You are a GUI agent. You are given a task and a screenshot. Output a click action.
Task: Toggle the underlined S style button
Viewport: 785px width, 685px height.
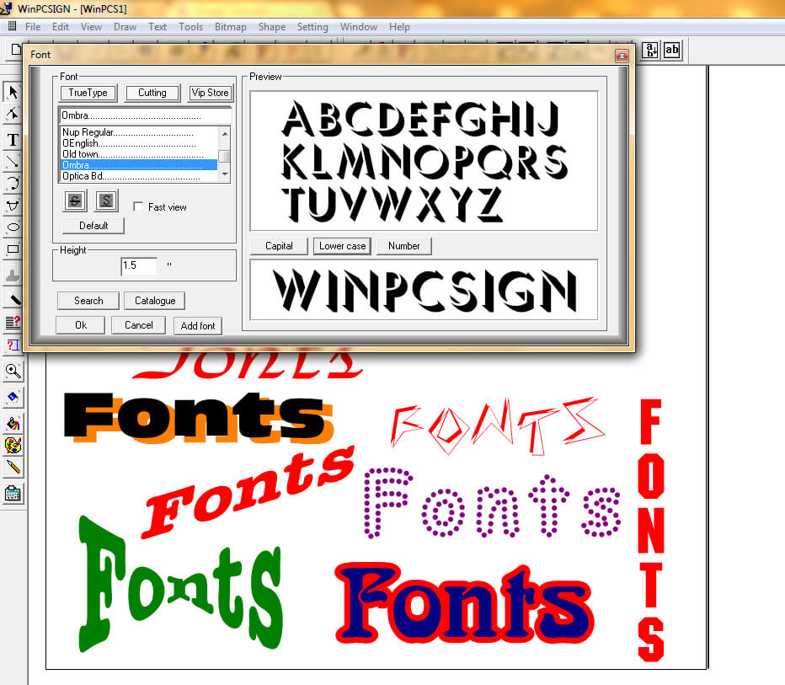[x=106, y=201]
